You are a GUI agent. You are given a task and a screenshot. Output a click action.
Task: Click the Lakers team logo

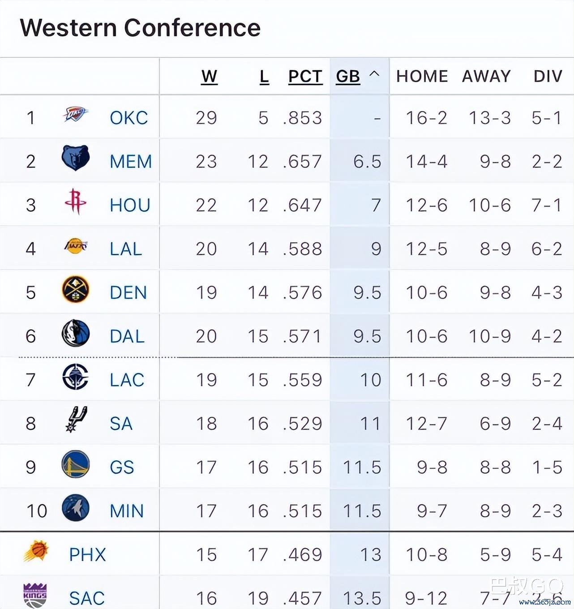(75, 246)
